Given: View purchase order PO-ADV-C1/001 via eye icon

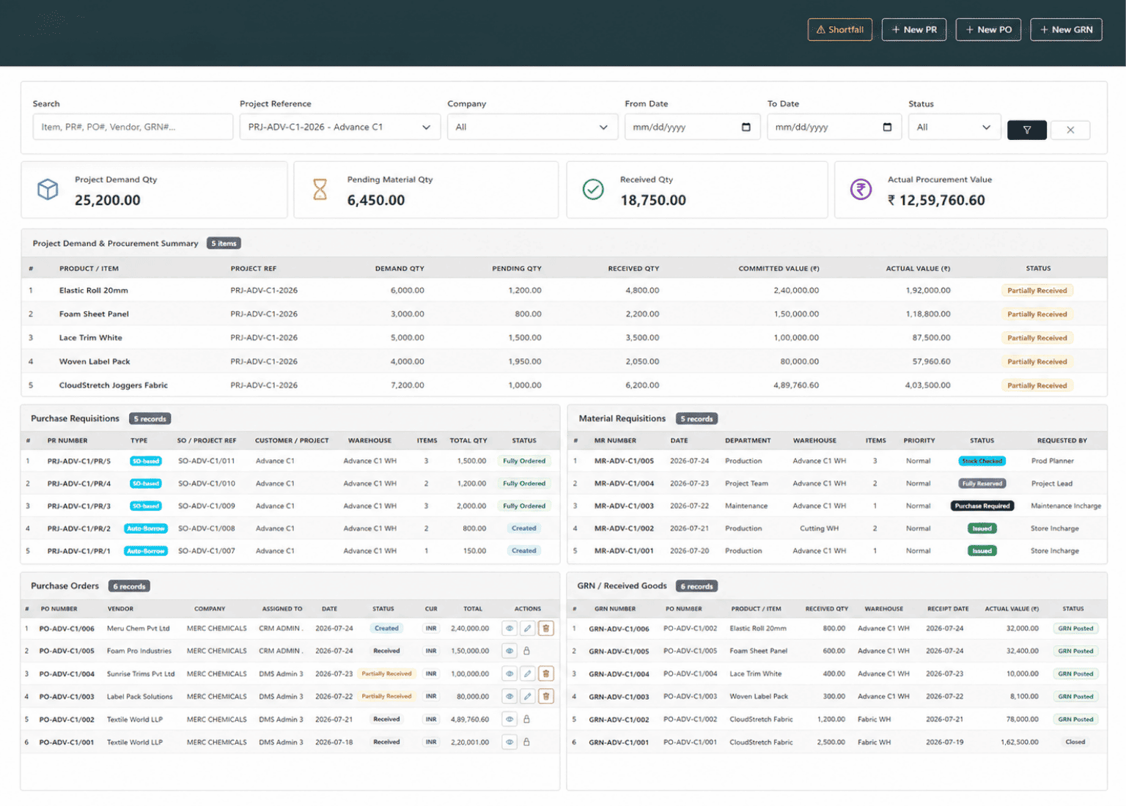Looking at the screenshot, I should click(x=509, y=742).
